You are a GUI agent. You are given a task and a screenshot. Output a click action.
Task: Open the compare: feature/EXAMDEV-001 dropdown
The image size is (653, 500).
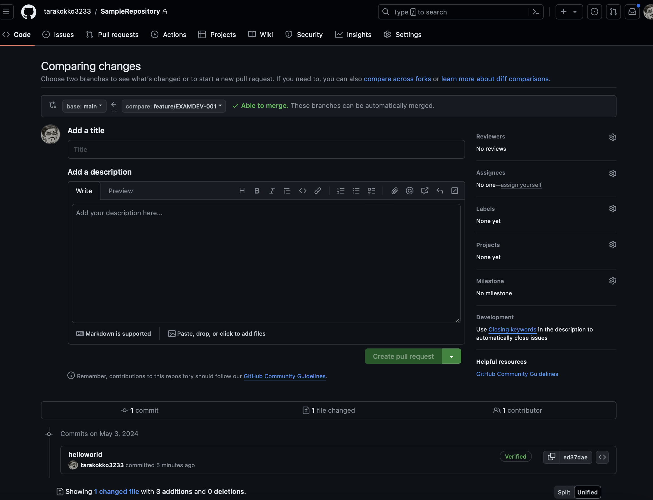(173, 106)
